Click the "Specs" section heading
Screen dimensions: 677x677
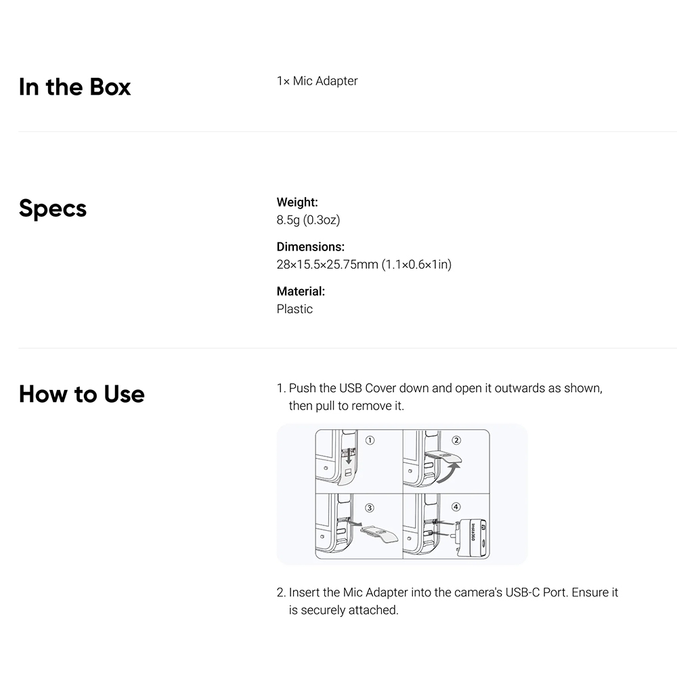(x=53, y=208)
